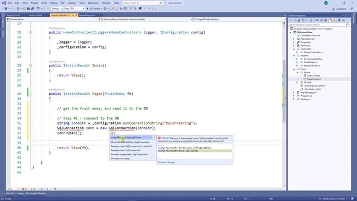Viewport: 357px width, 201px height.
Task: Open the File menu
Action: [x=10, y=3]
